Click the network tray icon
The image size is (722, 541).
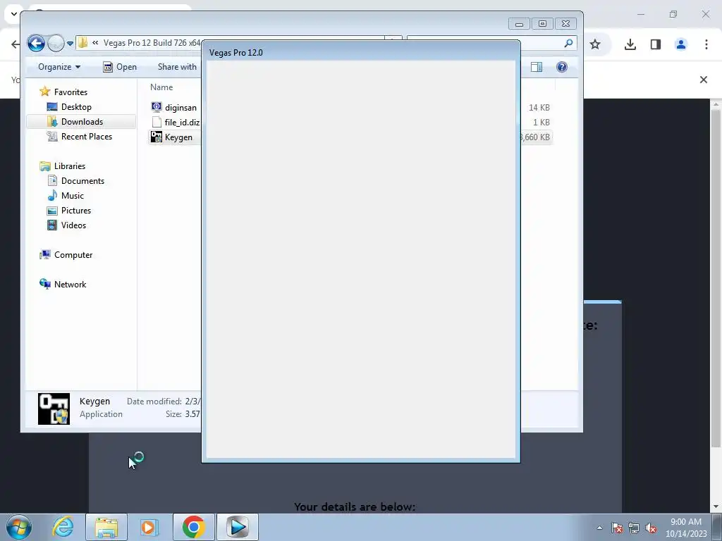[x=634, y=528]
